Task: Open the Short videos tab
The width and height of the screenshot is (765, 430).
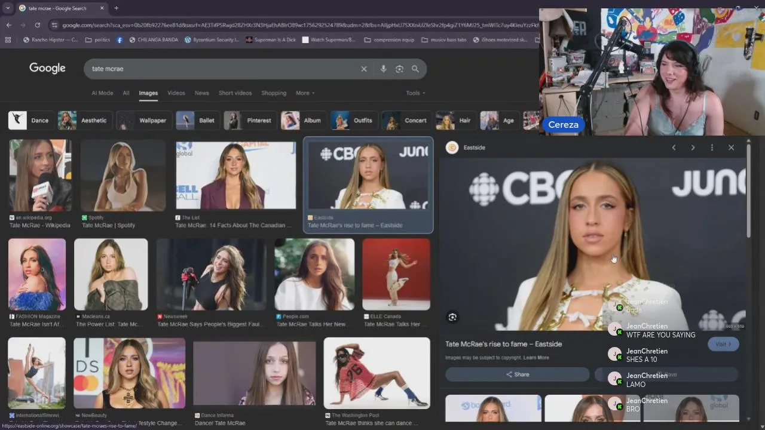Action: [x=235, y=93]
